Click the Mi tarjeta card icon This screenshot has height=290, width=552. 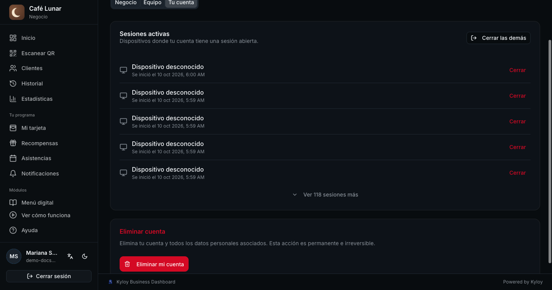click(13, 128)
